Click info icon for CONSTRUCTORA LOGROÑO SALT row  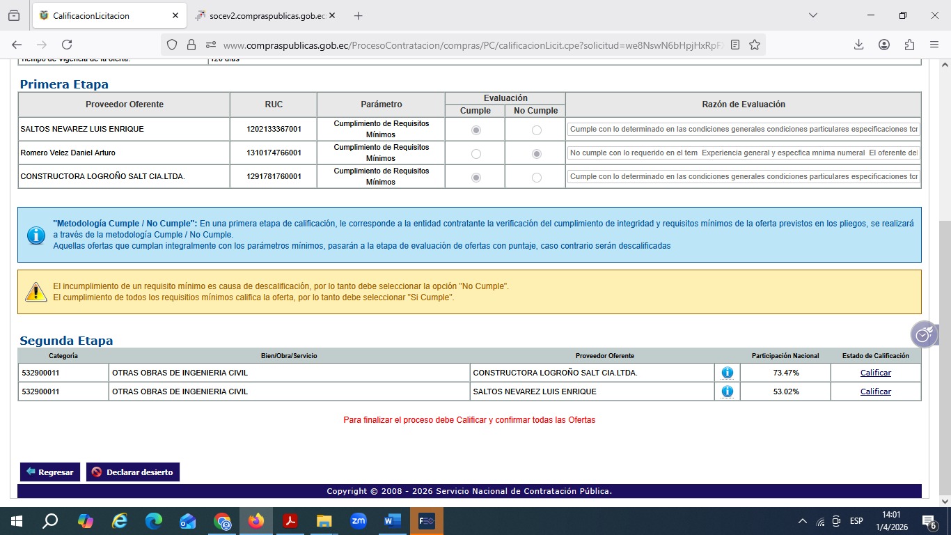727,373
